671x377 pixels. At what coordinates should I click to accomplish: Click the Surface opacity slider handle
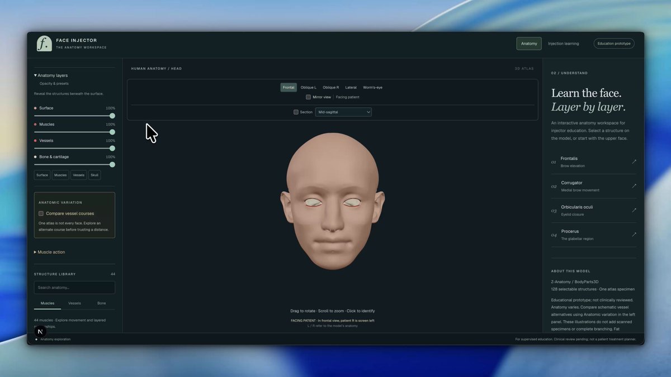point(112,116)
